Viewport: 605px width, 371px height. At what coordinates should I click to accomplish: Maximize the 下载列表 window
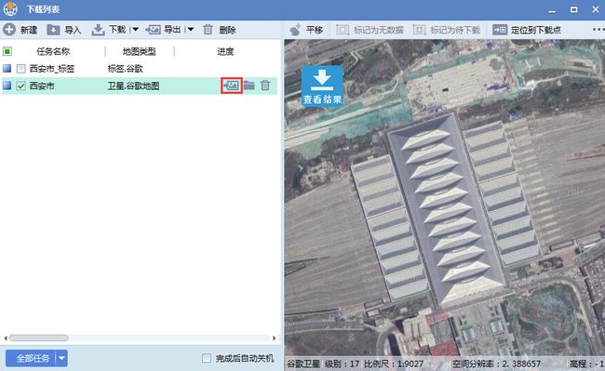pyautogui.click(x=573, y=9)
